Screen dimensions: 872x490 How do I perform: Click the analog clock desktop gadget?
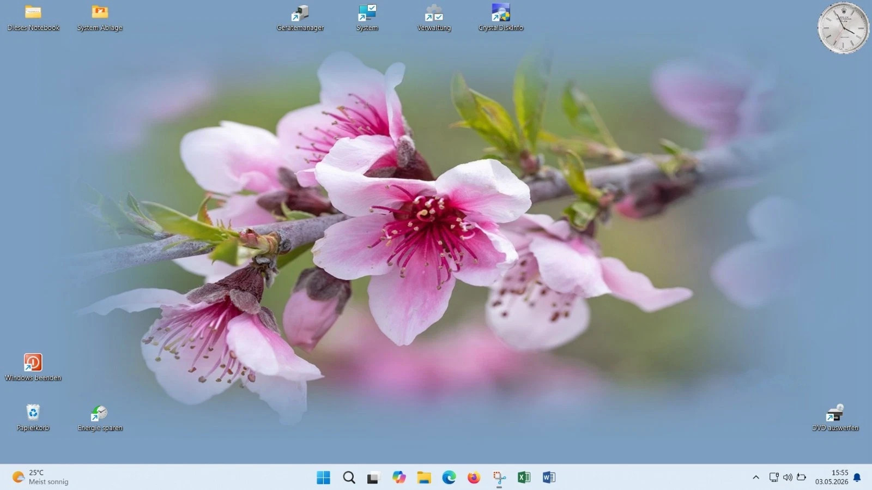843,28
